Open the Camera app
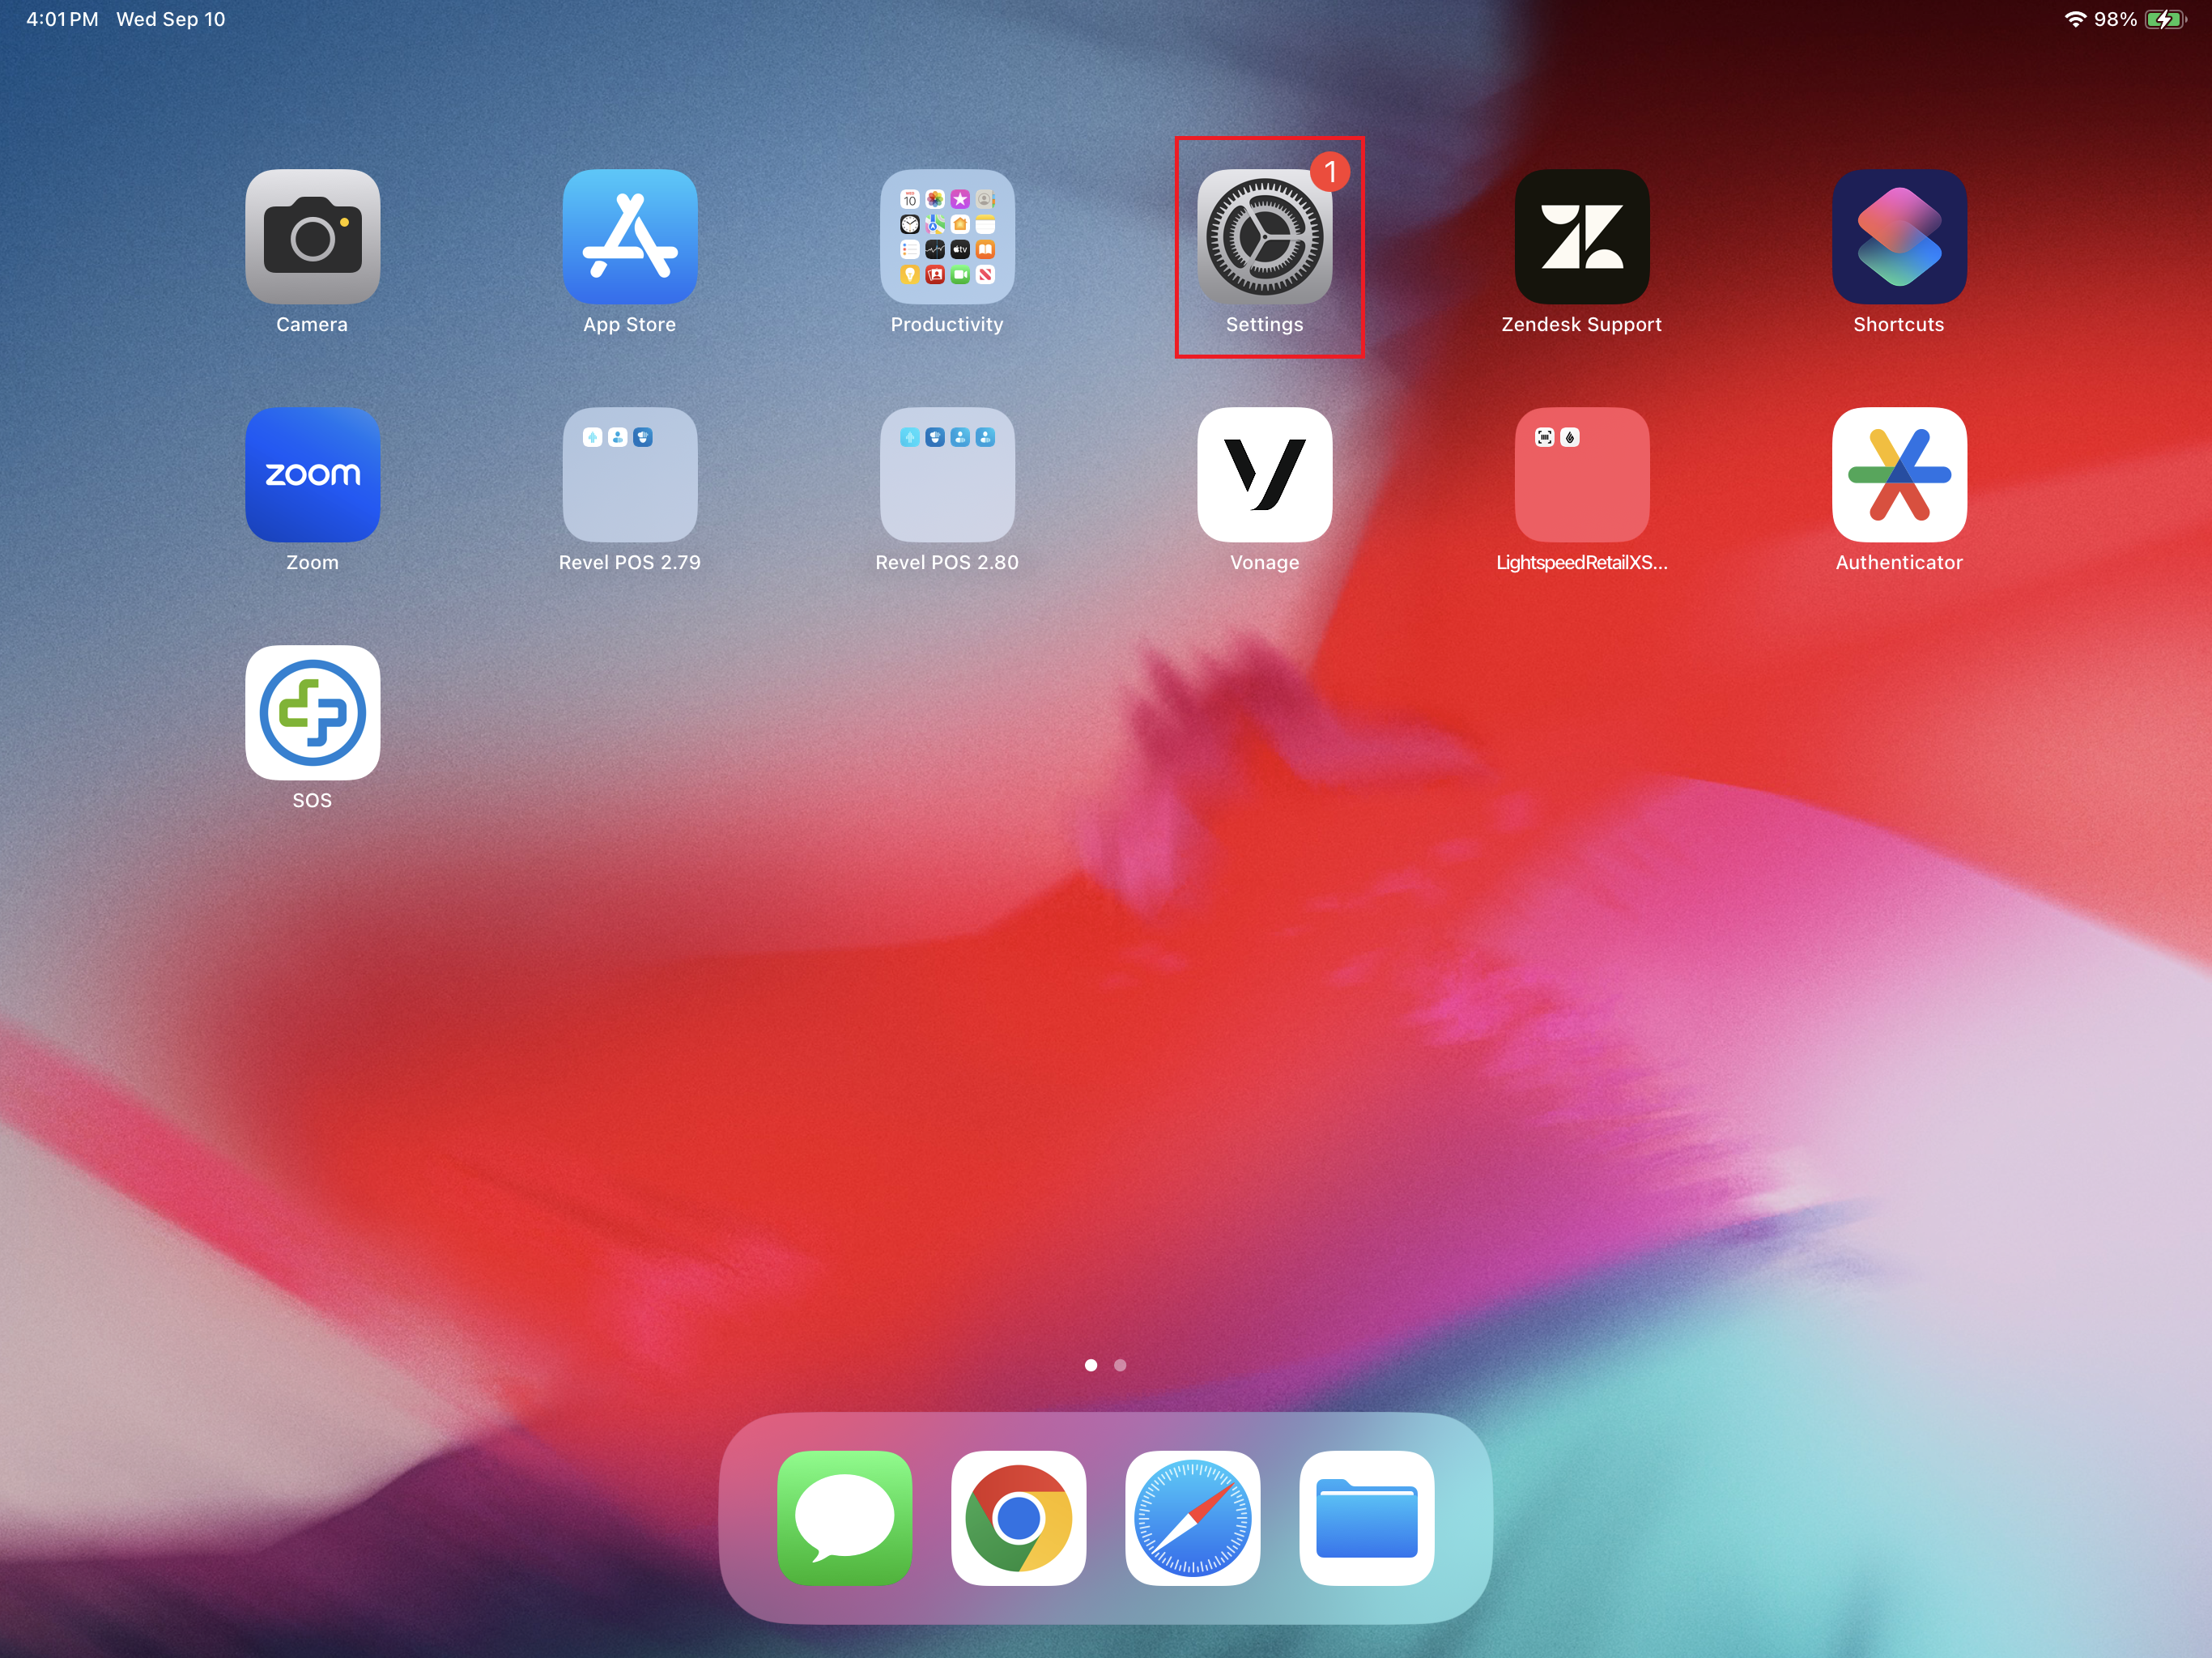 (x=312, y=237)
